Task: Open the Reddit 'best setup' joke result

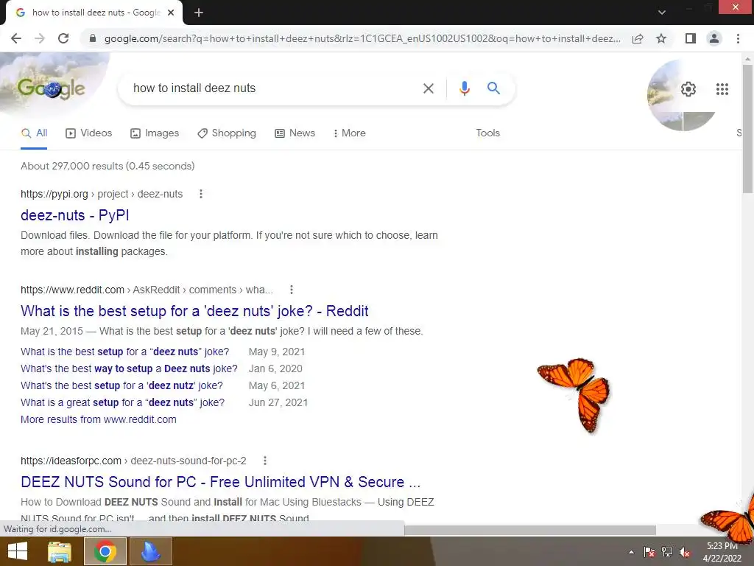Action: pos(194,311)
